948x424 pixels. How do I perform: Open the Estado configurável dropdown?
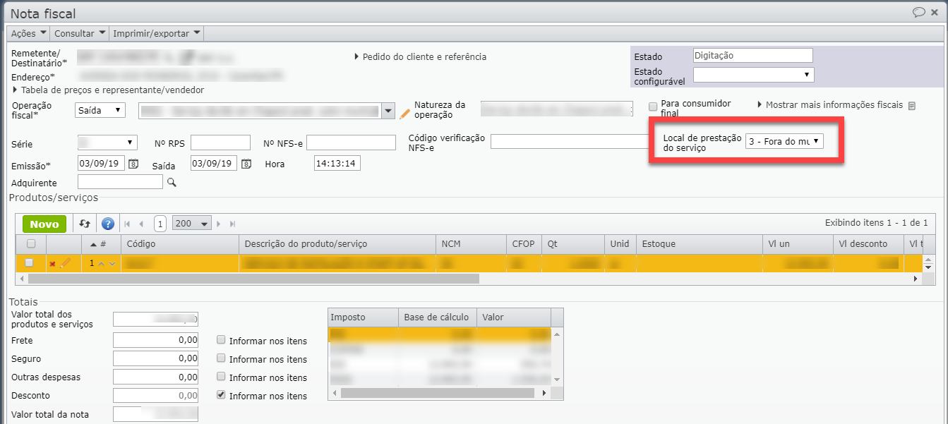(x=753, y=75)
